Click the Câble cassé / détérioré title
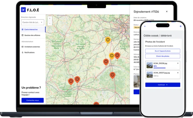Screen dimensions: 193x118 pyautogui.click(x=158, y=36)
